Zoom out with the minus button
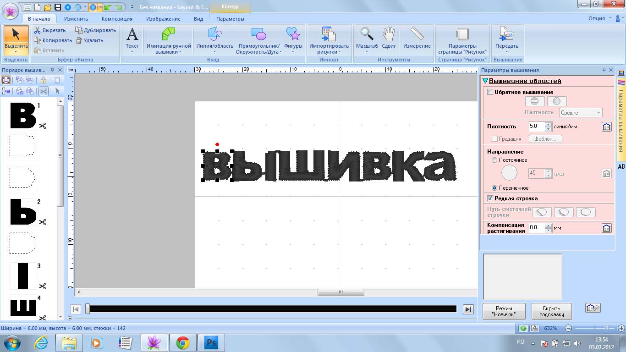The height and width of the screenshot is (352, 626). pos(568,328)
